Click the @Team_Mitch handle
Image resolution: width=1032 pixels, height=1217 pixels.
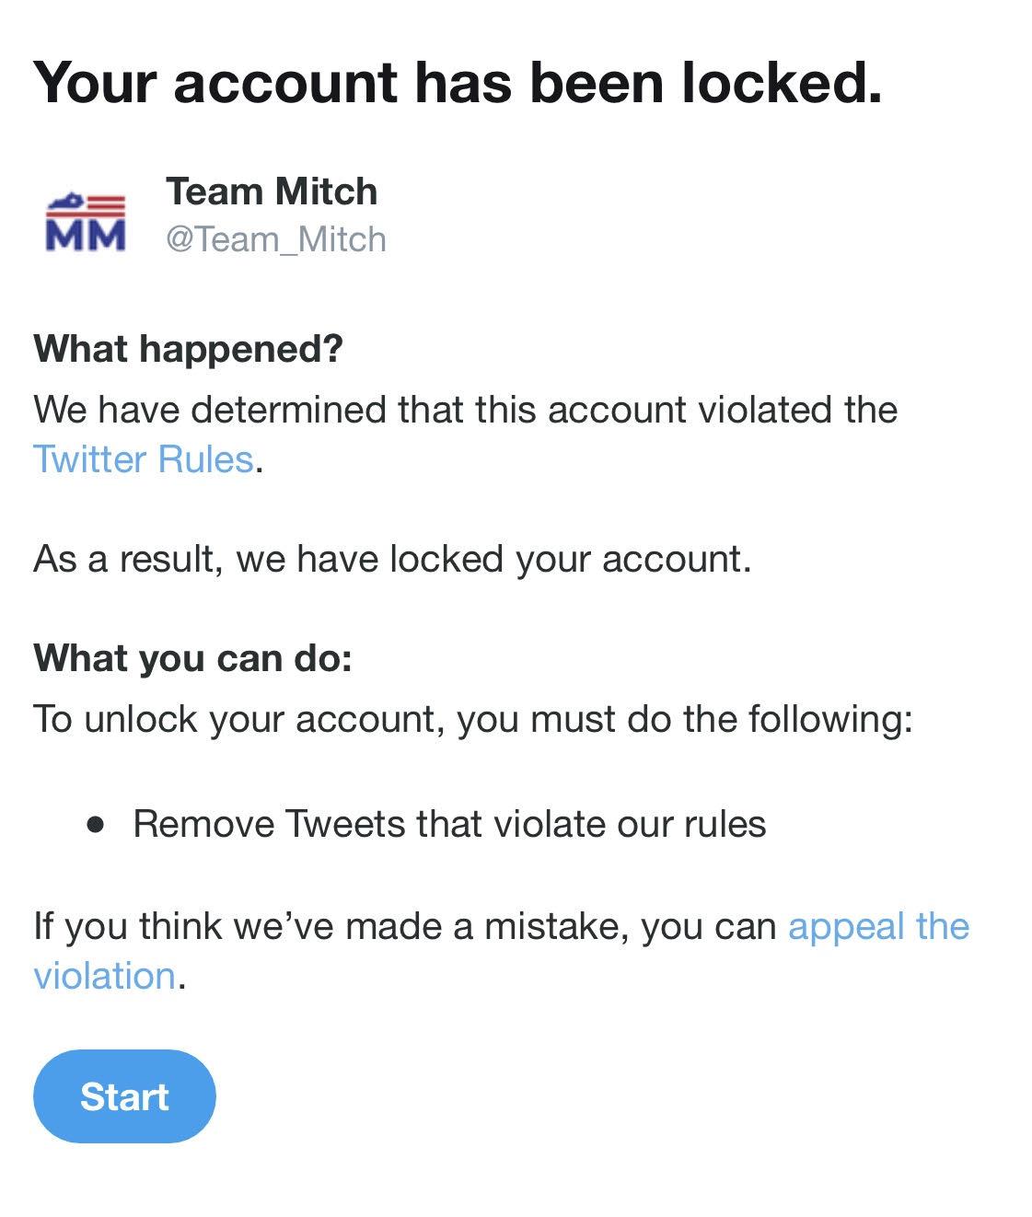276,239
